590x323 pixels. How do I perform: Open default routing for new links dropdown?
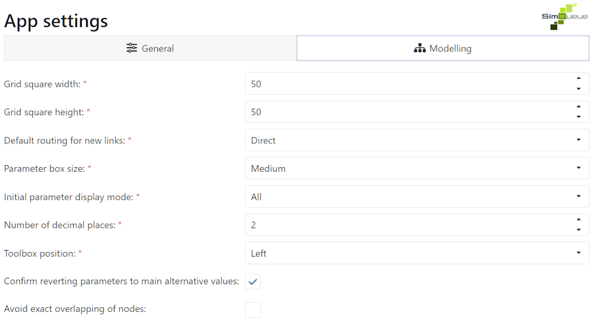[416, 140]
